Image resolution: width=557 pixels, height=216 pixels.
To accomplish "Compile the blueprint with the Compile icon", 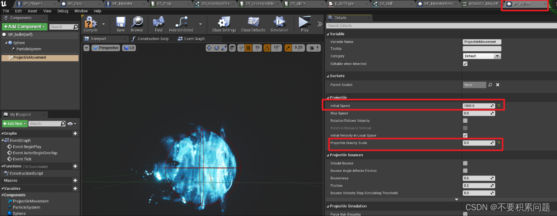I will [90, 23].
